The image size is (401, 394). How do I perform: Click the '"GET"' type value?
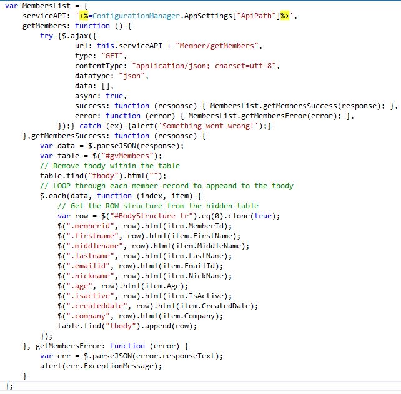click(112, 56)
